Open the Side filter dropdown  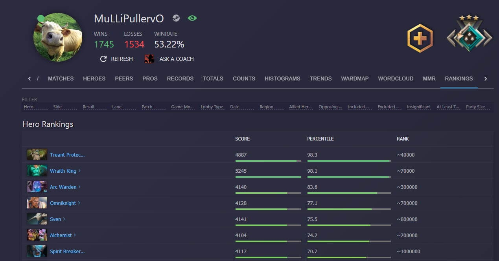tap(65, 107)
